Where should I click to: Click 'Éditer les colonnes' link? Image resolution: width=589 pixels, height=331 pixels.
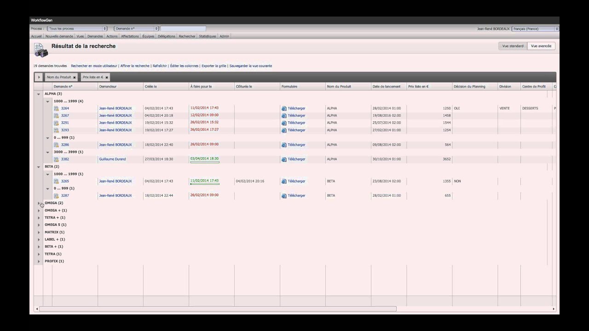coord(184,66)
